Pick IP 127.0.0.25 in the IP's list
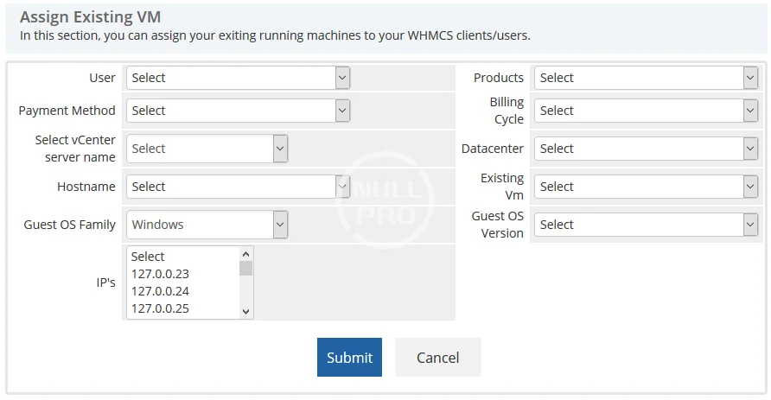771x400 pixels. 160,308
